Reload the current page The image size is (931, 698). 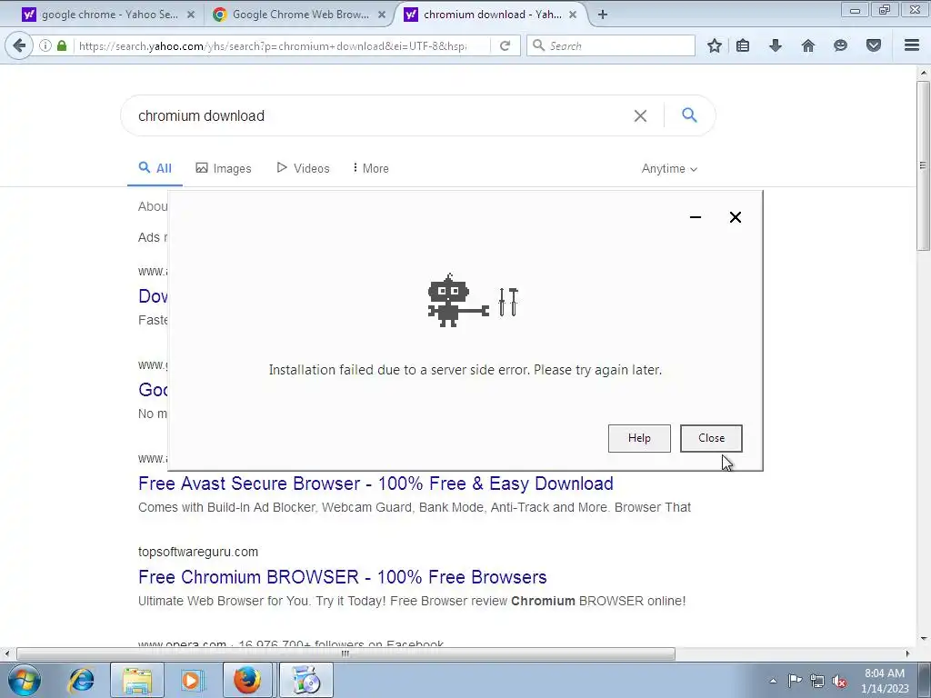click(x=506, y=45)
